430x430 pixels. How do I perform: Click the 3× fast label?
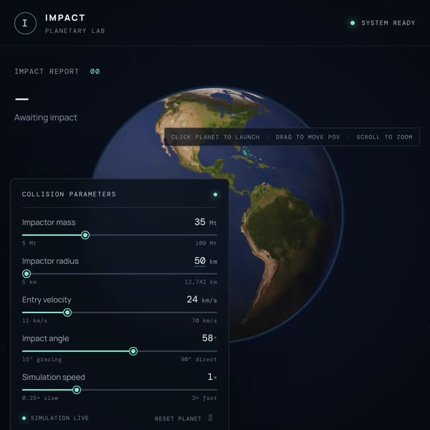[x=204, y=398]
